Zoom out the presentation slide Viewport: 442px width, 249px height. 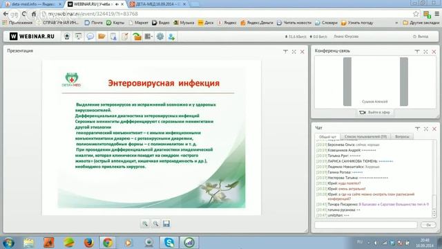click(x=155, y=223)
